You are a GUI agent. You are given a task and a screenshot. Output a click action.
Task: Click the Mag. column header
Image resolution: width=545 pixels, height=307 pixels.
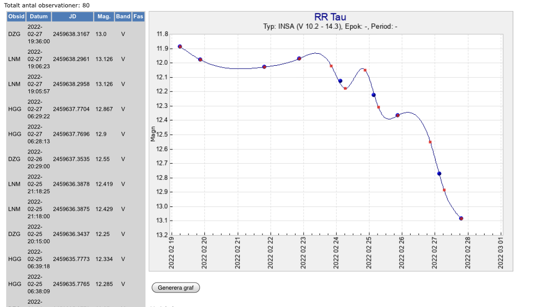tap(104, 16)
